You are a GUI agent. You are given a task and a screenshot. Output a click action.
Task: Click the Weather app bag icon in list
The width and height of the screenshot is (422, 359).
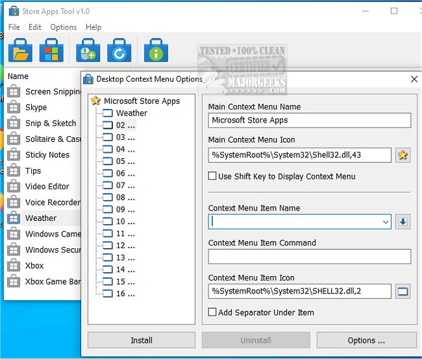pyautogui.click(x=14, y=218)
